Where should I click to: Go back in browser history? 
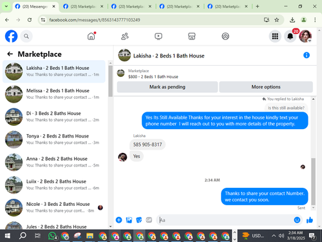coord(7,20)
